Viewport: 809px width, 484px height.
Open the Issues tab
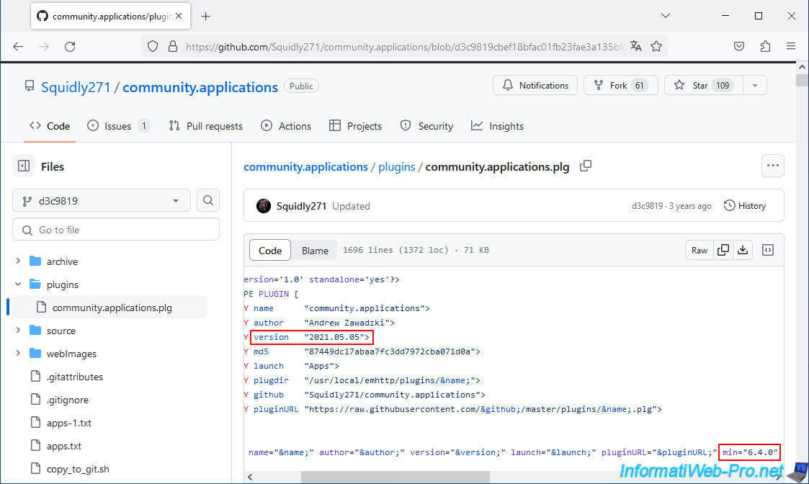click(x=118, y=126)
